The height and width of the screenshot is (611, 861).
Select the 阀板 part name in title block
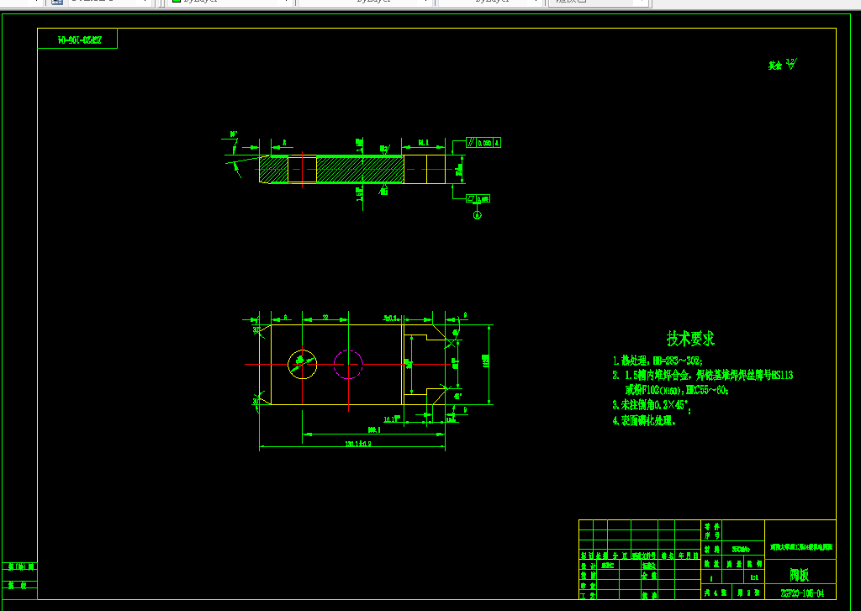800,575
